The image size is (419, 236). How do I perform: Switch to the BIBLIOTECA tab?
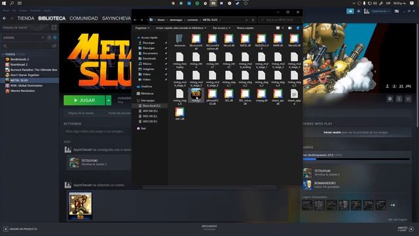pyautogui.click(x=52, y=18)
